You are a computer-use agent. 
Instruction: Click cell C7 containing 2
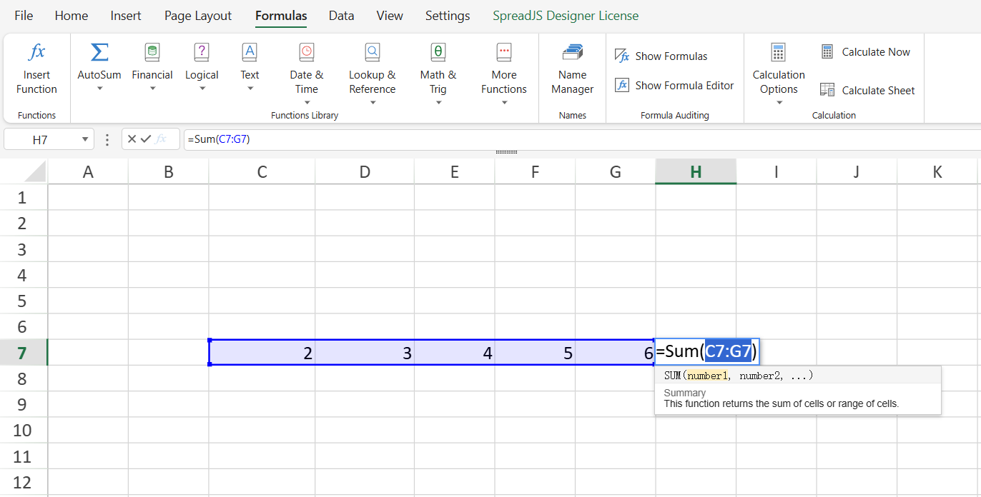pyautogui.click(x=262, y=353)
